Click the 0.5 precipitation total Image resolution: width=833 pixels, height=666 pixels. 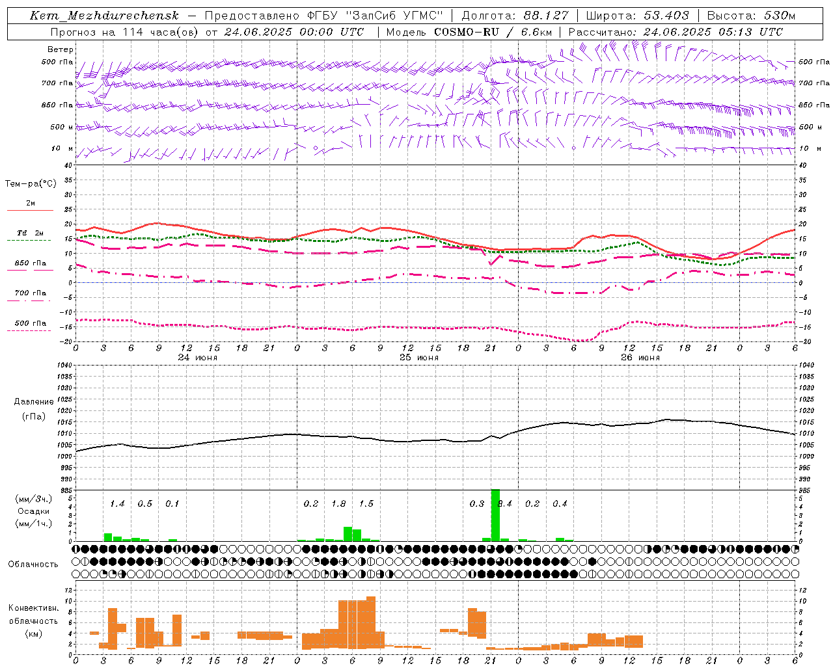pos(144,504)
